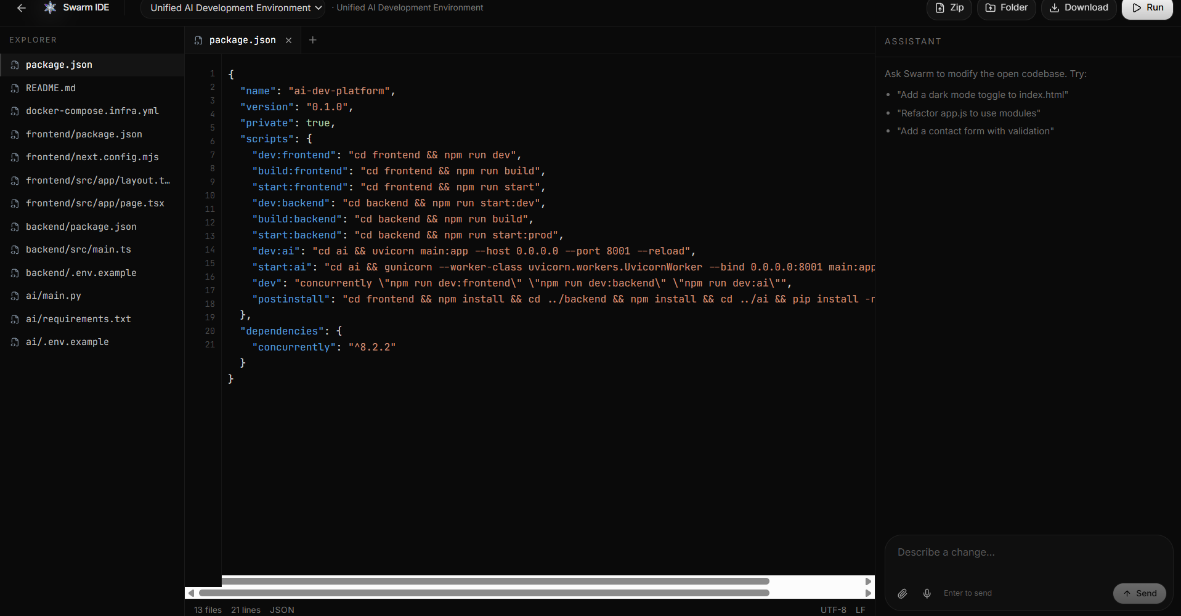Add a new tab with plus icon

tap(313, 40)
